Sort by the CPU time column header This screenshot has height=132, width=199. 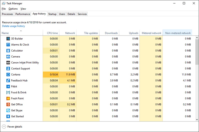[x=51, y=32]
